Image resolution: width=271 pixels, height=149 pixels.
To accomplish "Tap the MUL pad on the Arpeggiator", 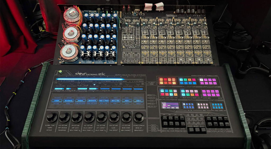I will [206, 83].
